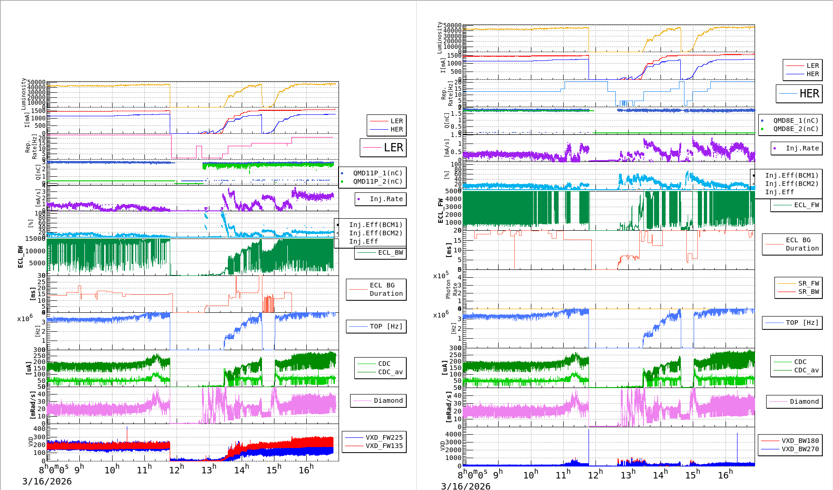This screenshot has width=833, height=490.
Task: Click the ECL_BW y-axis title
Action: [x=20, y=257]
